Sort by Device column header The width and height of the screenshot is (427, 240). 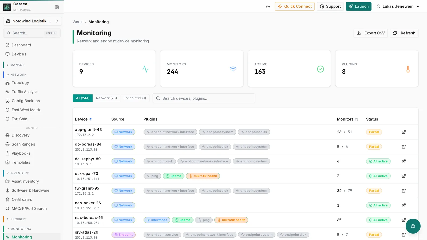(84, 119)
